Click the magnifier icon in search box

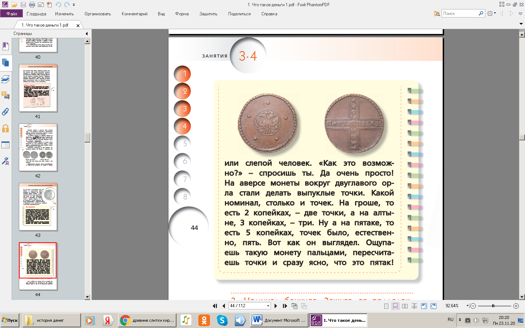click(x=481, y=13)
